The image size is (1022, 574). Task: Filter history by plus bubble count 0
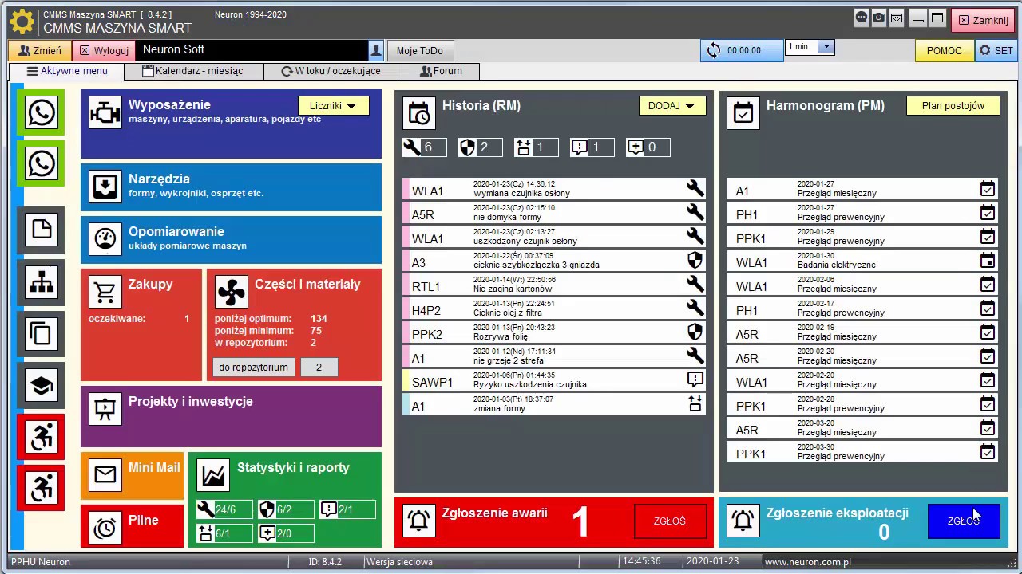click(648, 147)
